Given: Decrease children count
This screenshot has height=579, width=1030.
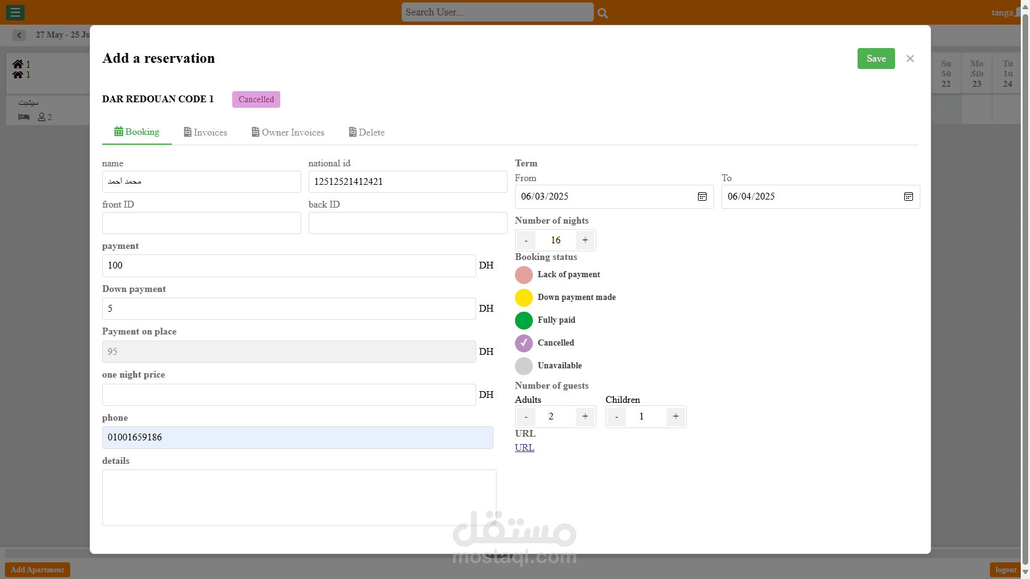Looking at the screenshot, I should coord(617,417).
